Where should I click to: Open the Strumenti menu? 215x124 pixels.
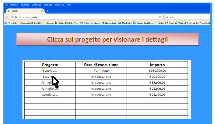click(x=60, y=5)
